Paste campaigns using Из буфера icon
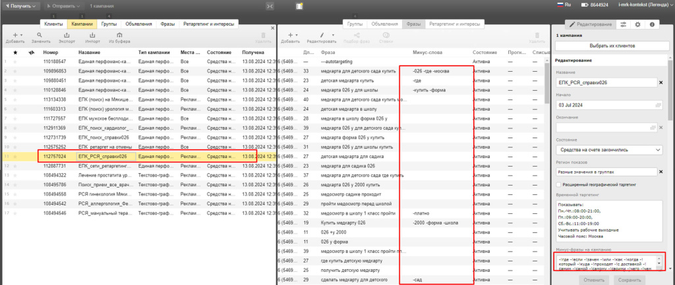 point(119,37)
